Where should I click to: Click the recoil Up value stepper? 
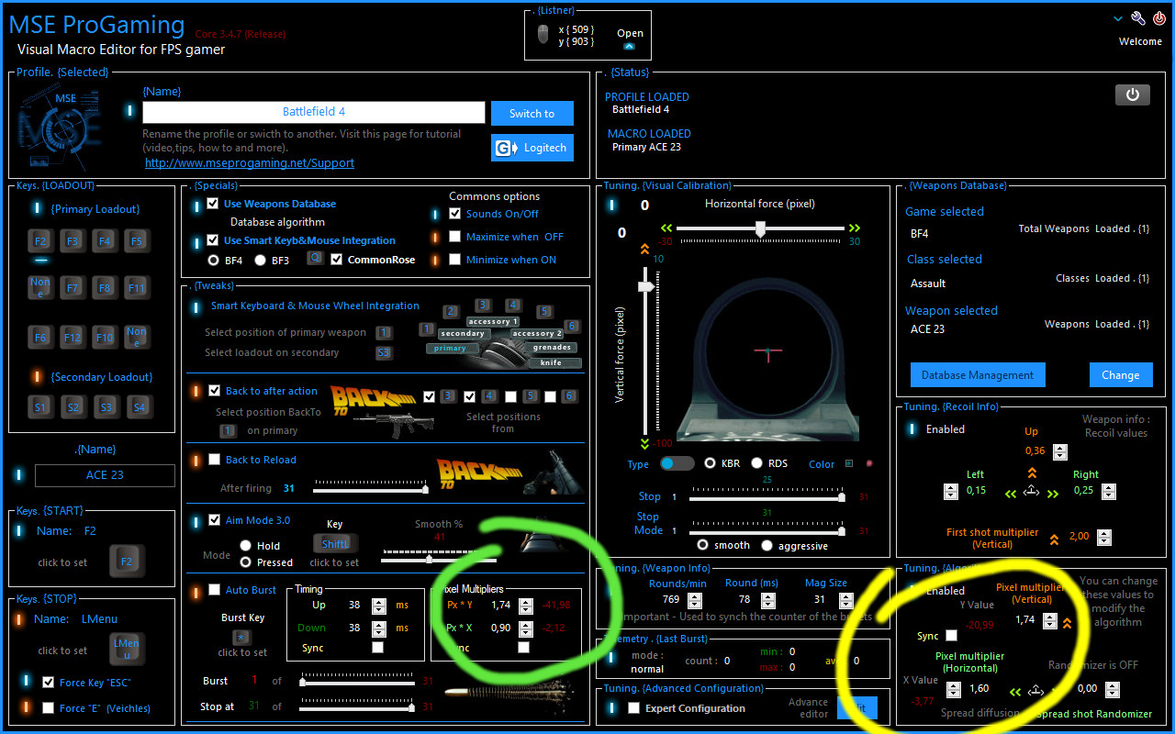1060,451
